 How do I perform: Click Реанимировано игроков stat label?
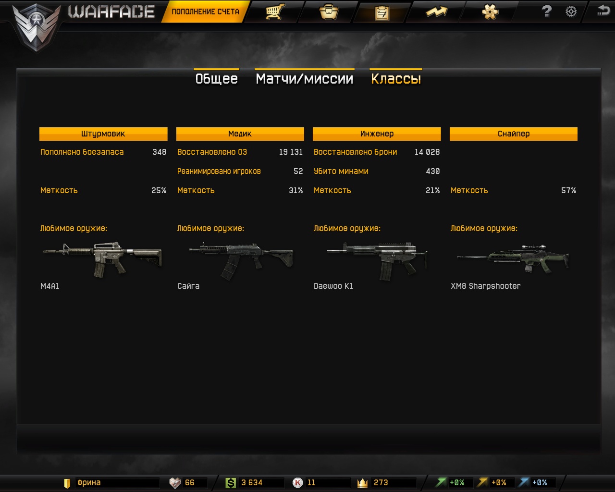[x=219, y=171]
